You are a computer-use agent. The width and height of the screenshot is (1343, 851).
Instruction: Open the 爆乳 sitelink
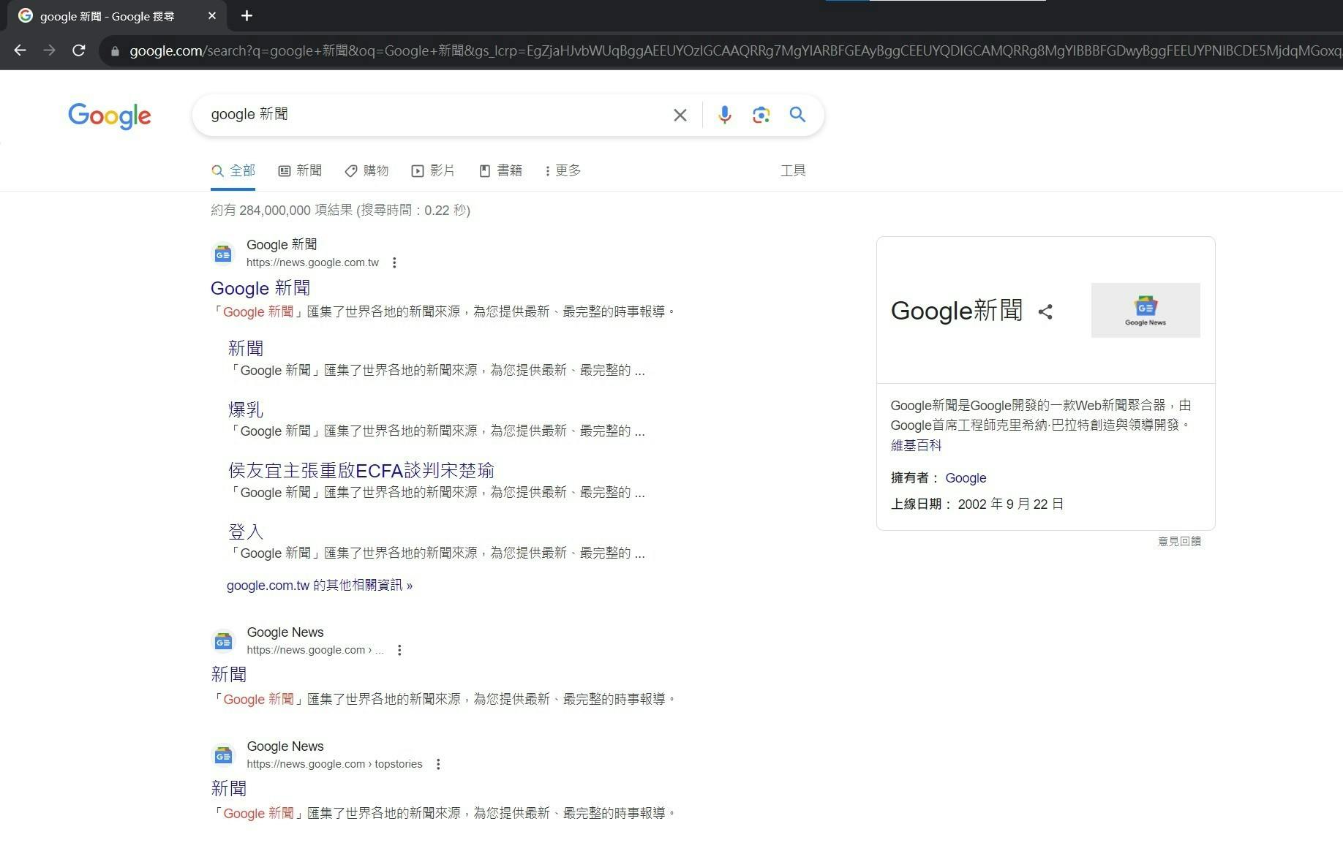[246, 409]
